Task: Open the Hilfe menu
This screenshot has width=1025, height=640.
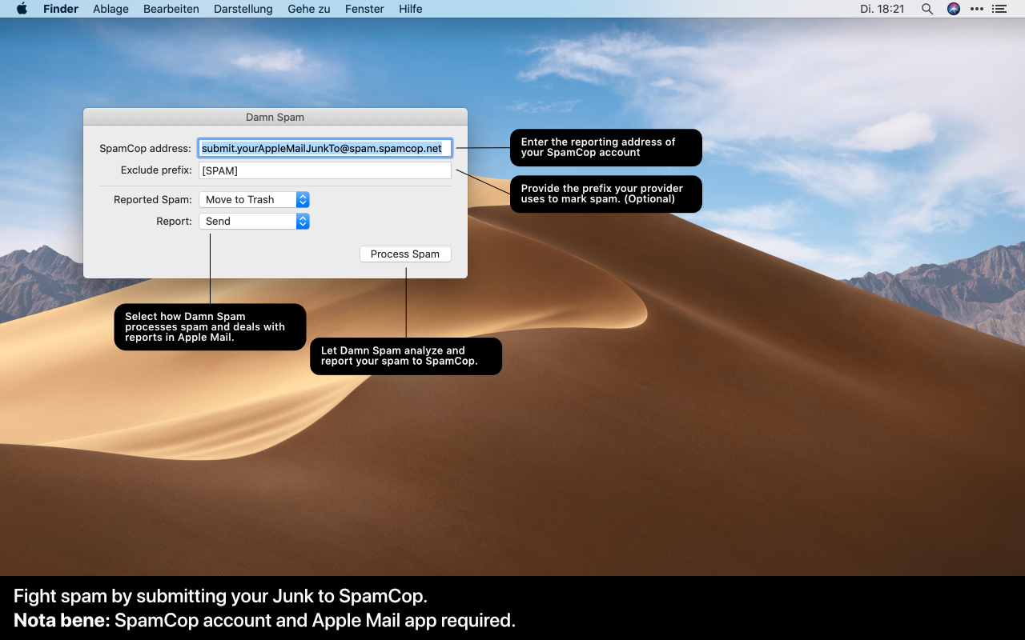Action: pos(410,9)
